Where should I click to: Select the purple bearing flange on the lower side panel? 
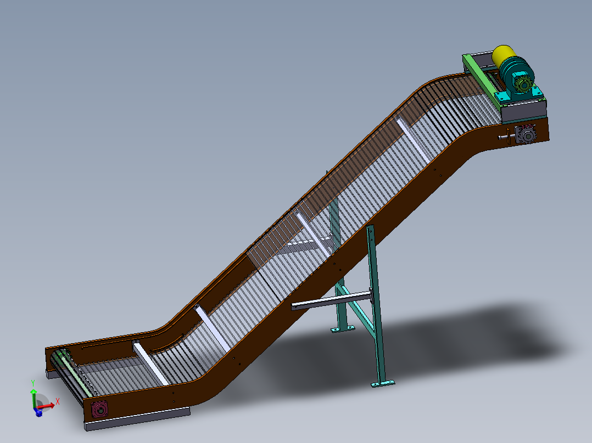pos(100,409)
